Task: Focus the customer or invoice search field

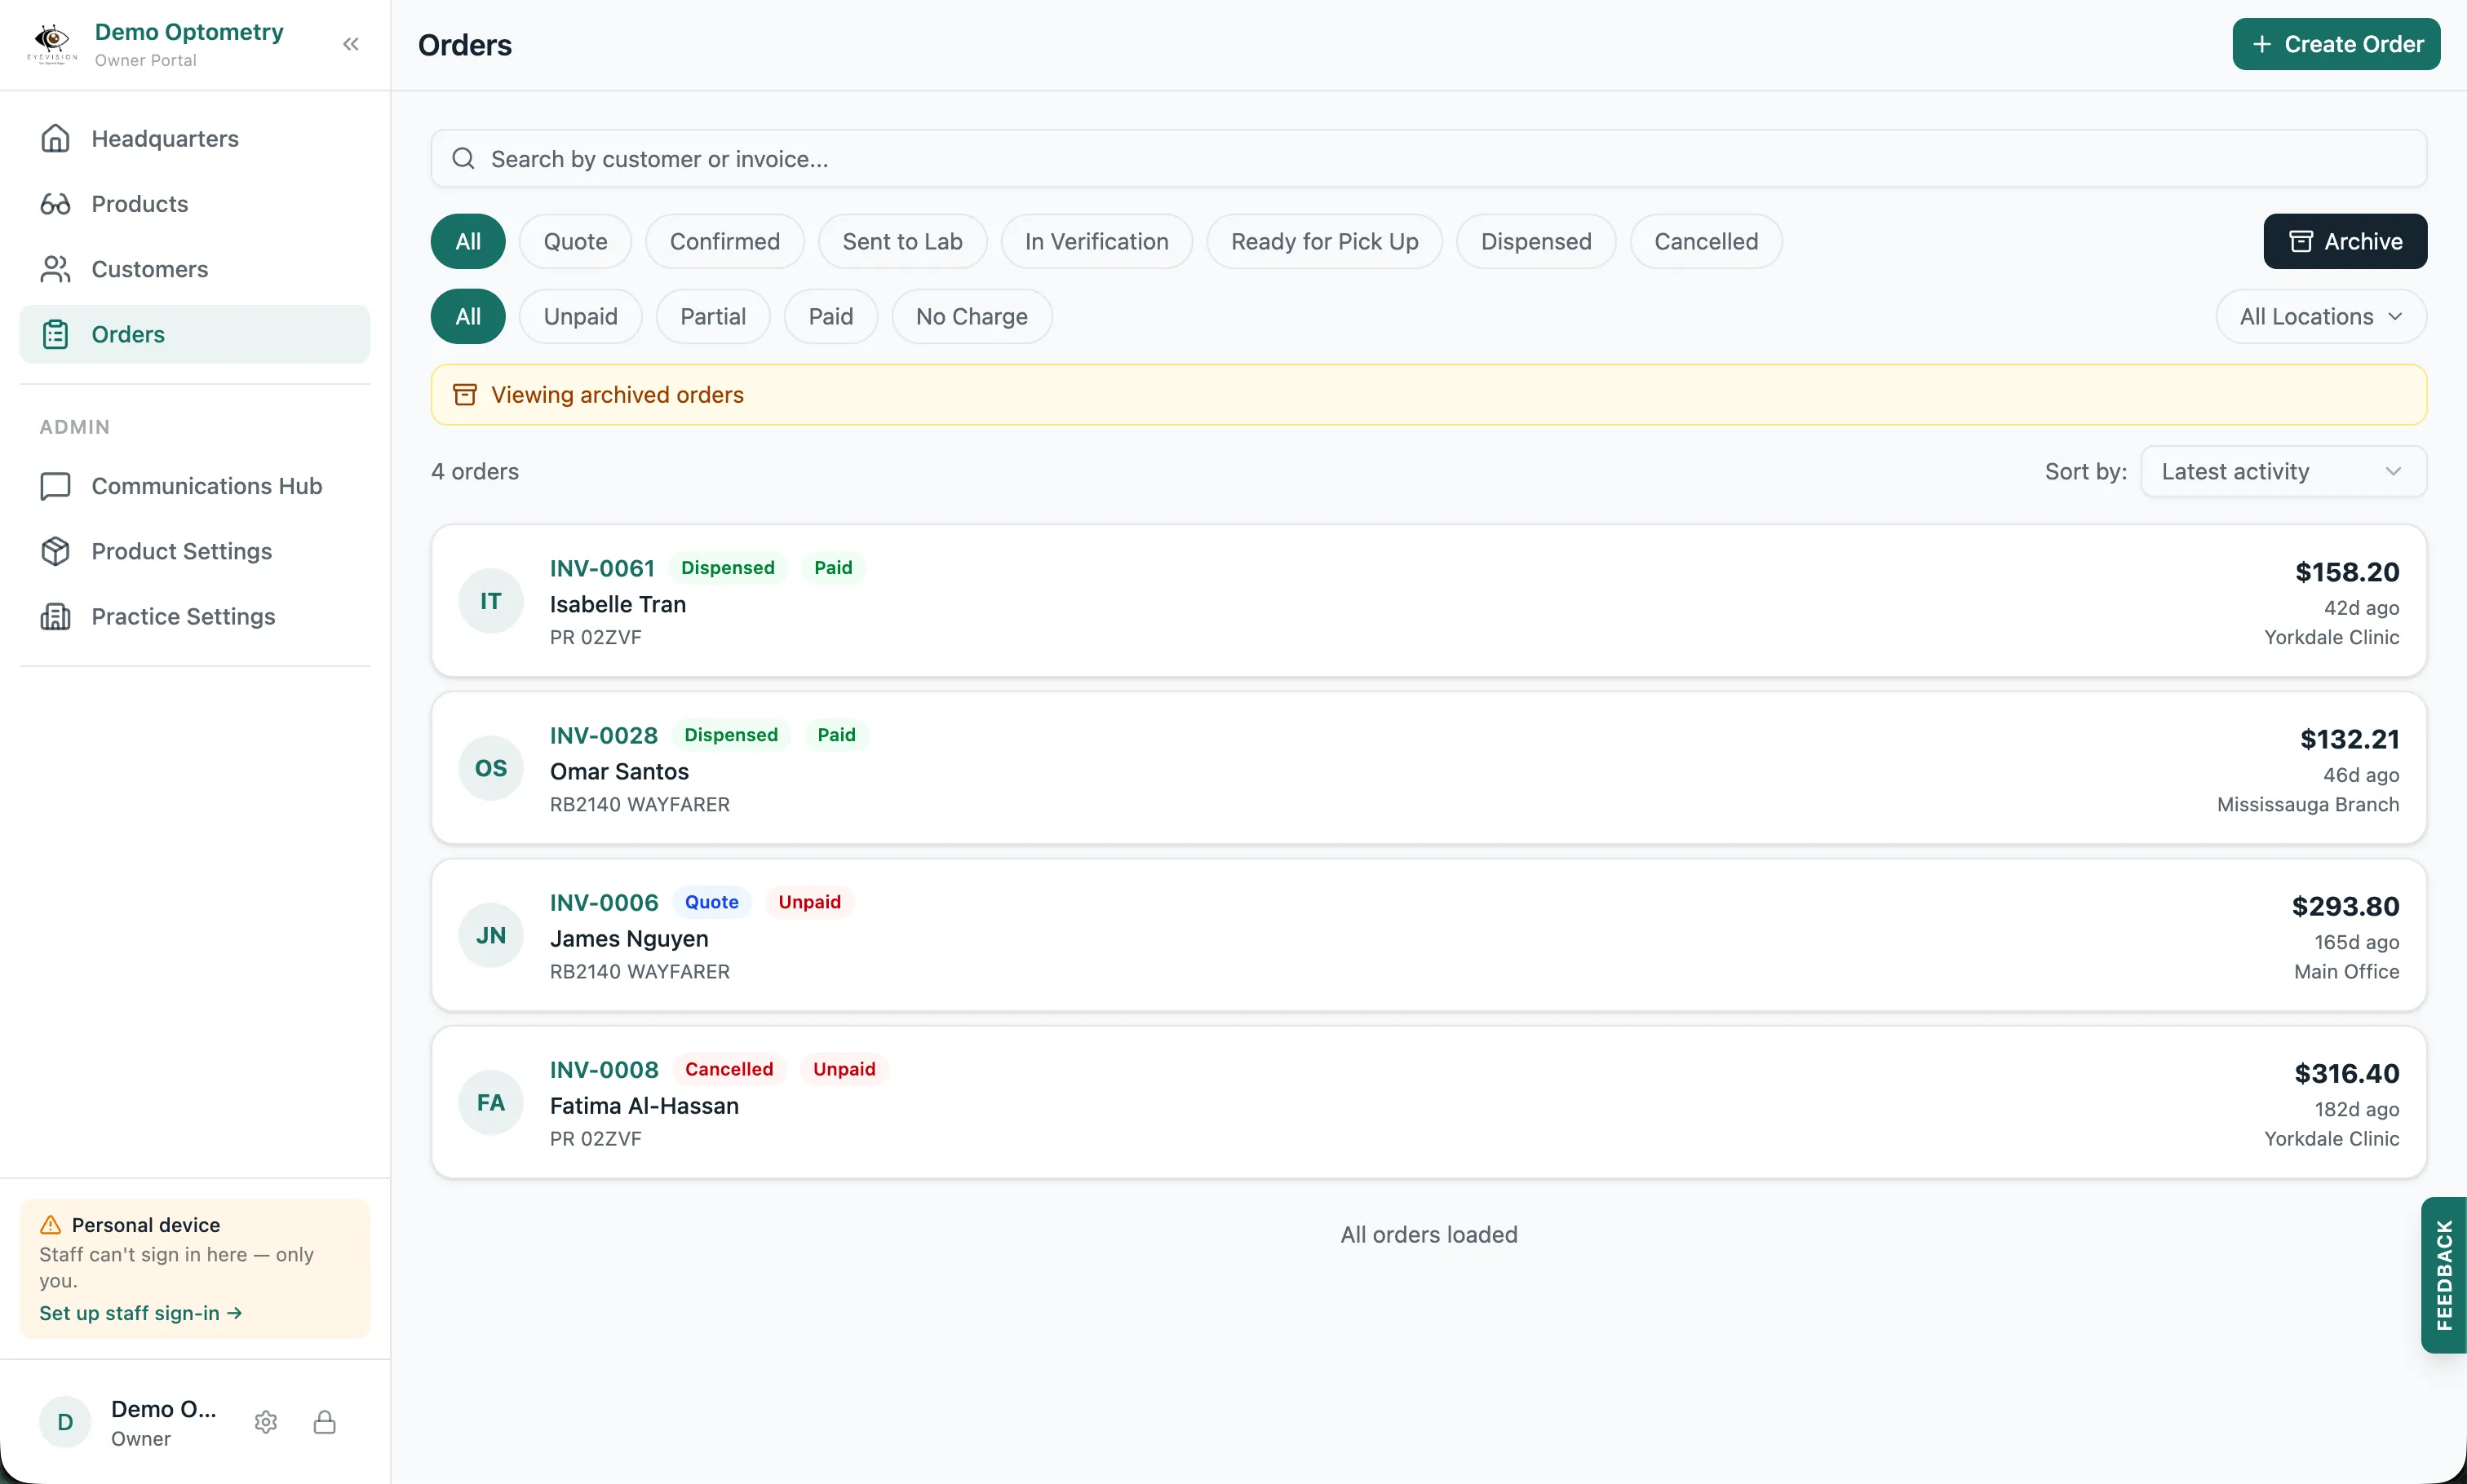Action: tap(1428, 158)
